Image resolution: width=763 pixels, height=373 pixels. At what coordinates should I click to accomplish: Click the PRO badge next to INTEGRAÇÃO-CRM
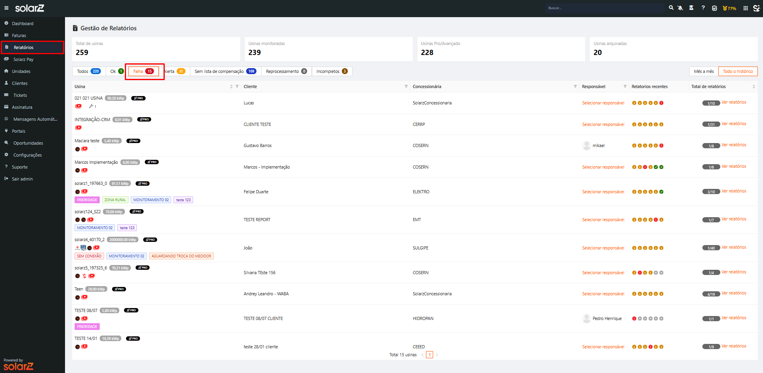[x=144, y=120]
